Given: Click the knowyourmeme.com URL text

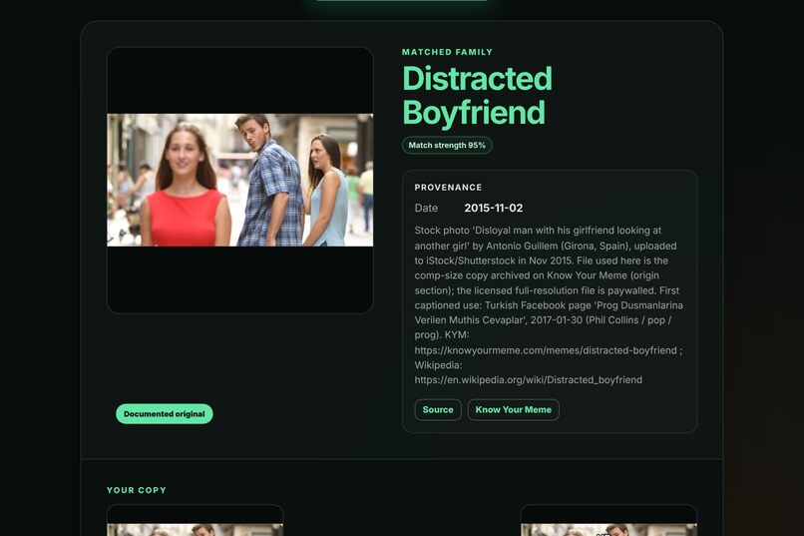Looking at the screenshot, I should pos(546,350).
